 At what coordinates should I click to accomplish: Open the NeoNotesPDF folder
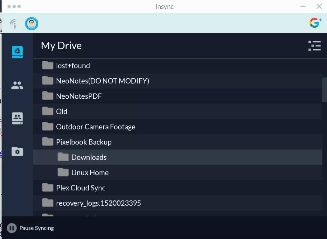click(79, 96)
